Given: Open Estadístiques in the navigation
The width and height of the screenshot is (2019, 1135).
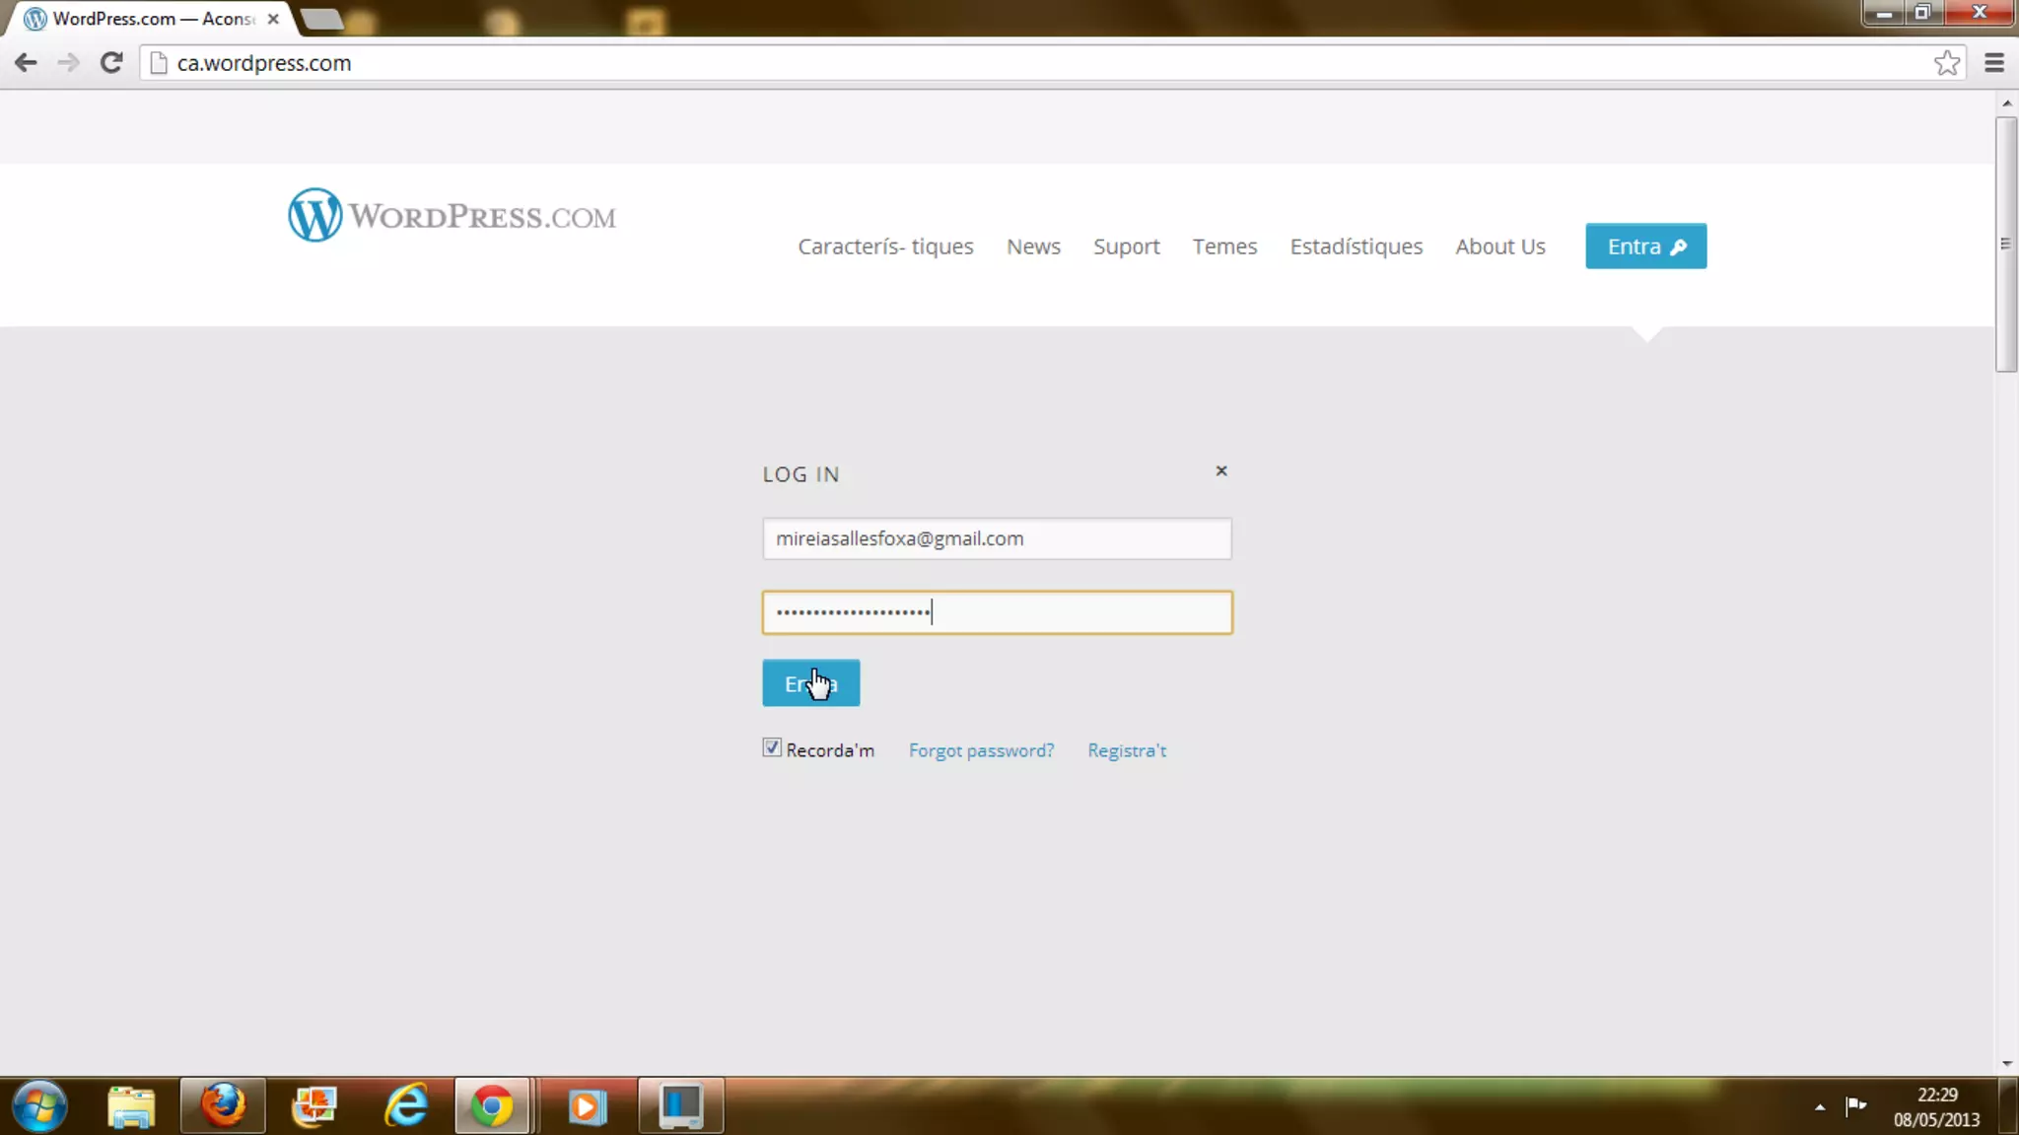Looking at the screenshot, I should pyautogui.click(x=1356, y=247).
